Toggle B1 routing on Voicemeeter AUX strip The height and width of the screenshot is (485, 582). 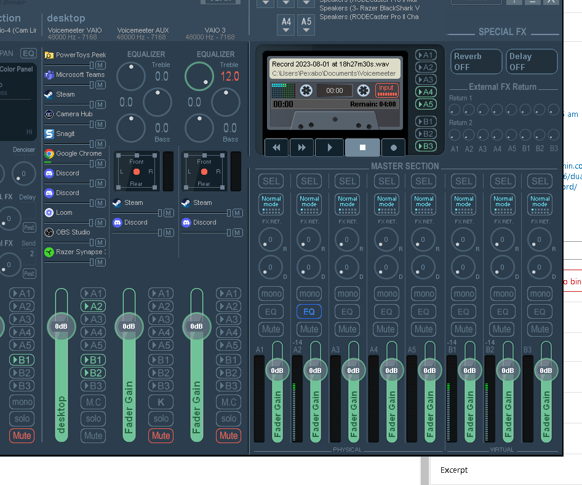[161, 360]
